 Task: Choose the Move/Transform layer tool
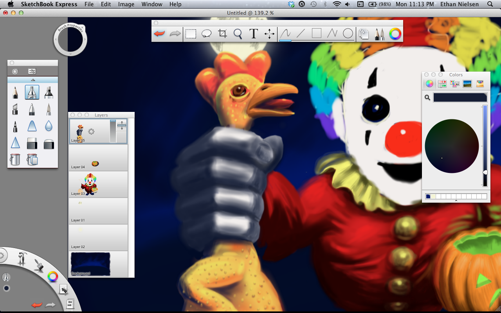(x=270, y=34)
